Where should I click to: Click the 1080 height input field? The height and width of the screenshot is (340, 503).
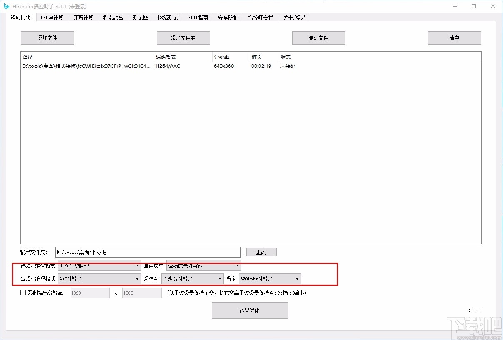tap(142, 293)
